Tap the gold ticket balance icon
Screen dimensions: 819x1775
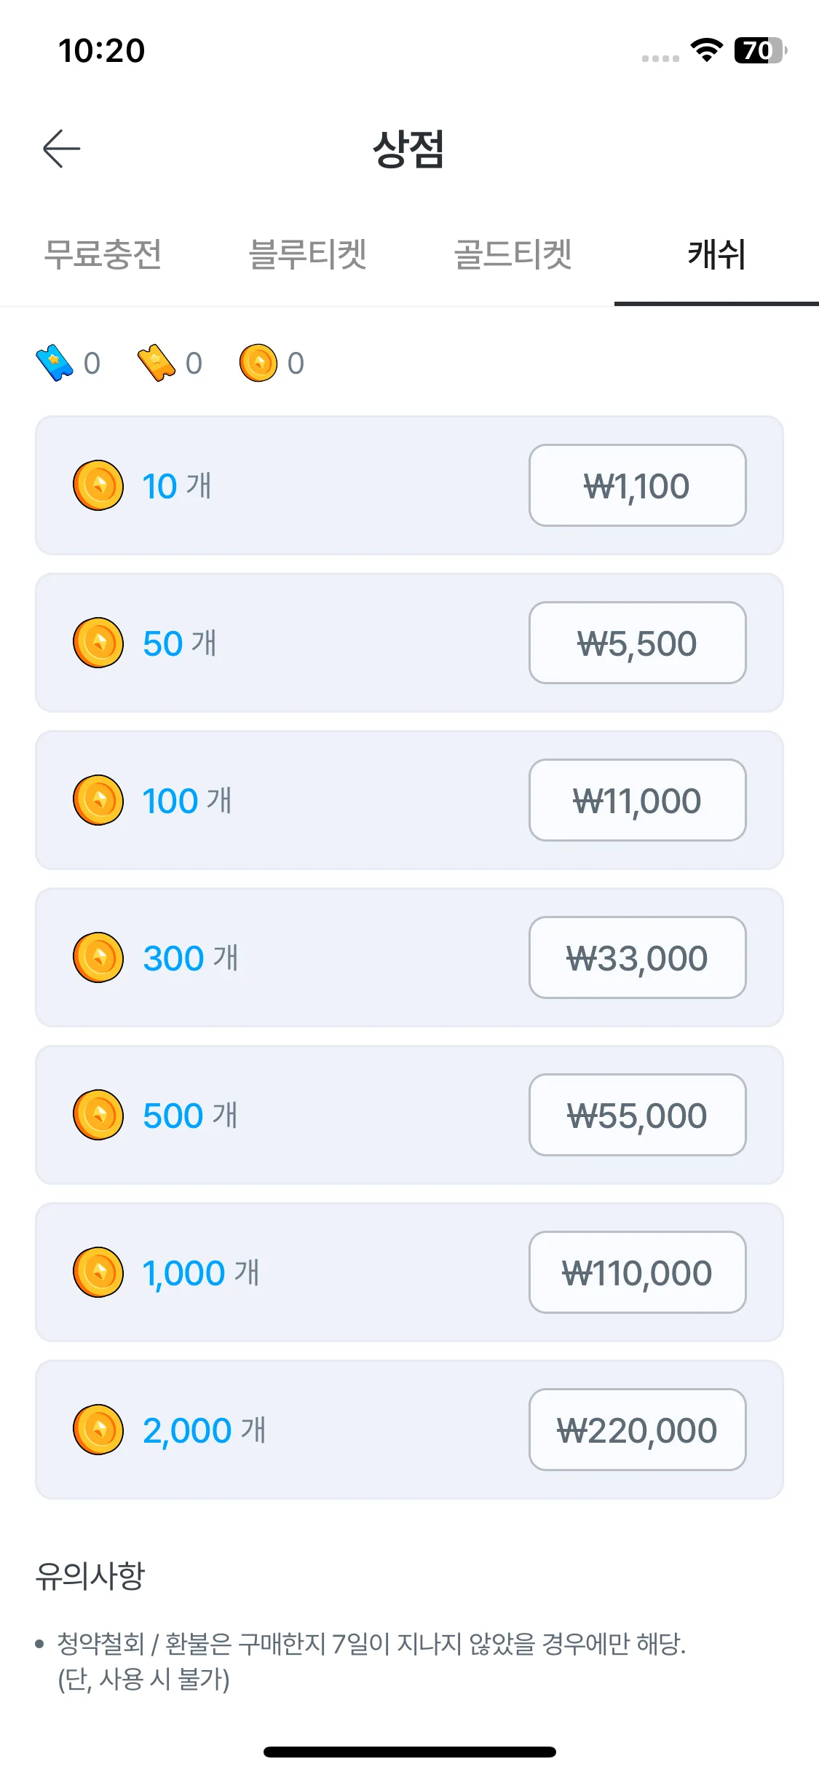click(x=157, y=363)
